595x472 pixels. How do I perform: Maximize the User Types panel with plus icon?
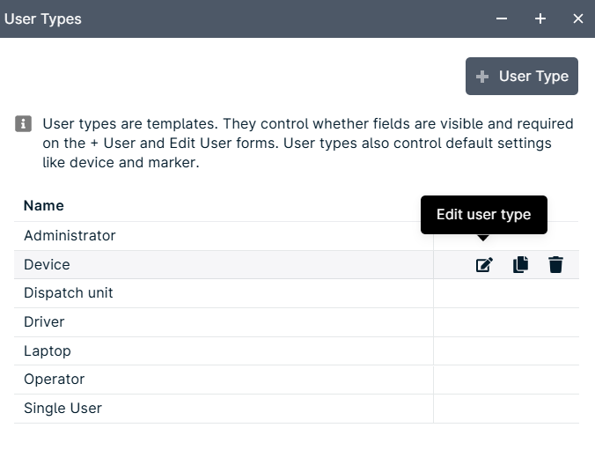point(540,18)
